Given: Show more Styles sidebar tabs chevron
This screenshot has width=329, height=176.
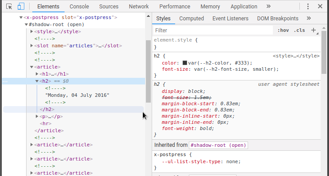Looking at the screenshot, I should point(309,18).
